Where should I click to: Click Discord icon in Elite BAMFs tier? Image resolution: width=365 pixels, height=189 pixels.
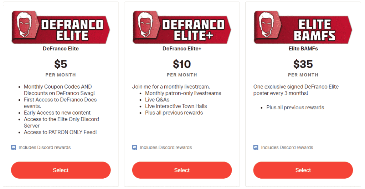(256, 147)
